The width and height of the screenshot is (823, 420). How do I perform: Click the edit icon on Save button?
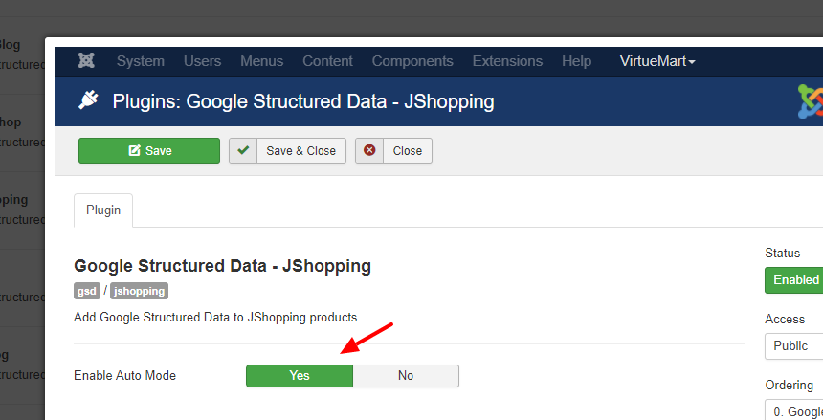click(134, 150)
